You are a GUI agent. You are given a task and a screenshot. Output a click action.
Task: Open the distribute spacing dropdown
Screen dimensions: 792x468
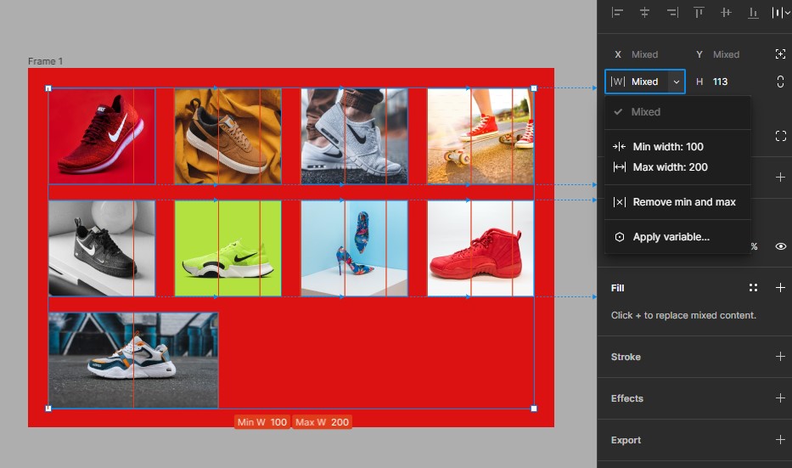tap(780, 13)
